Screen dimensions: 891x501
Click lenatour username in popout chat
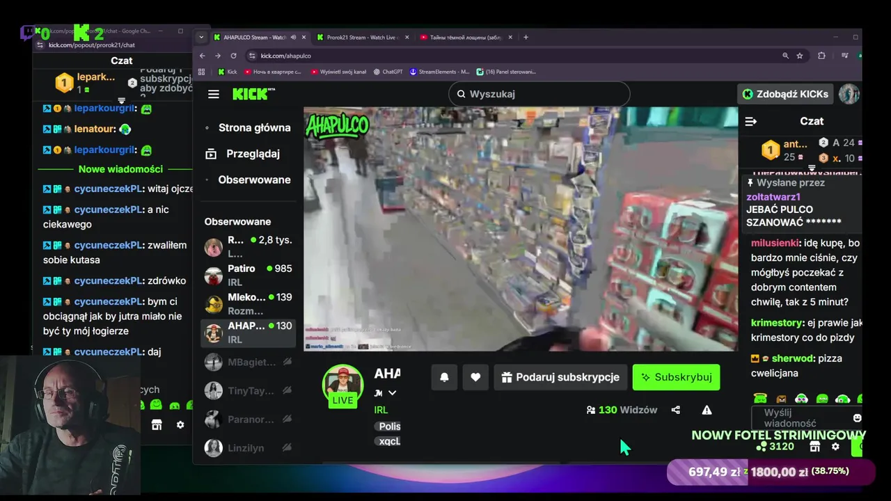(x=93, y=129)
